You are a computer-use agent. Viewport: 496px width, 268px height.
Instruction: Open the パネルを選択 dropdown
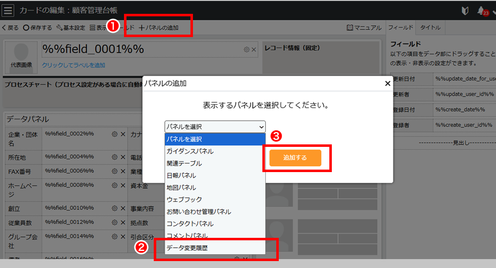(x=215, y=127)
